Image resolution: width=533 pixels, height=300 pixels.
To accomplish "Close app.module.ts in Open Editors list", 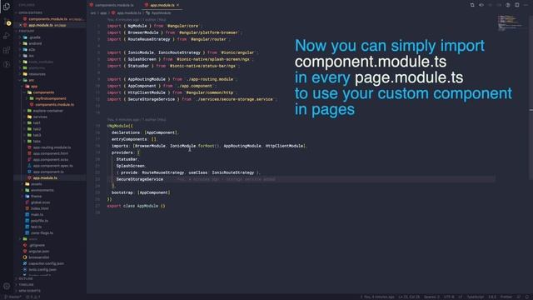I will 20,25.
